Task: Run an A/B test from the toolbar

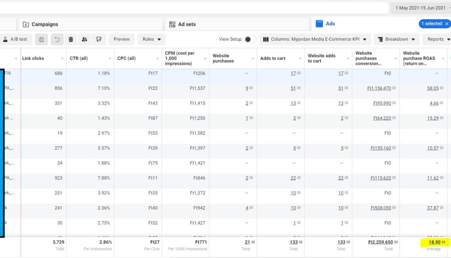Action: tap(16, 39)
